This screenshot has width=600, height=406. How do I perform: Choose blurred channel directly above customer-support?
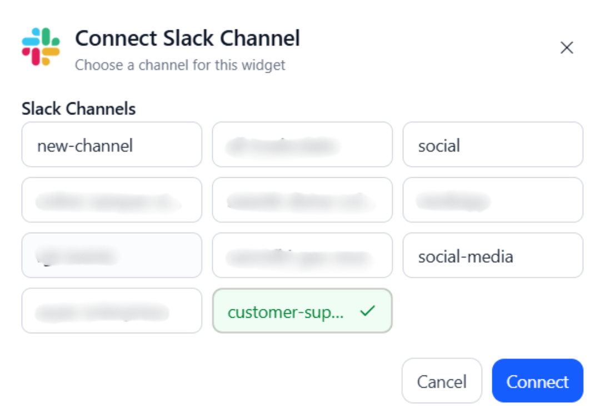click(x=302, y=255)
